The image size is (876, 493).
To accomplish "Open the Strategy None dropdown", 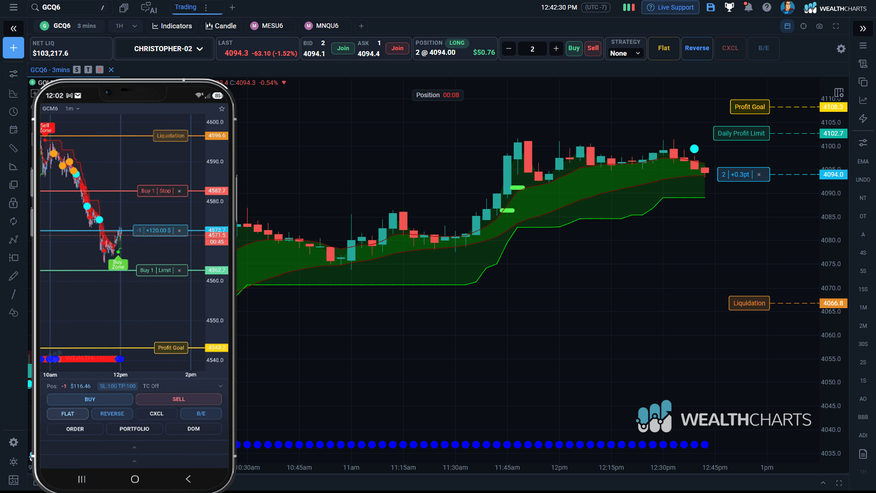I will coord(625,53).
